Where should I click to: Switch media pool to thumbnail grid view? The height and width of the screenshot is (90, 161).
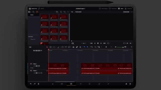pos(57,12)
